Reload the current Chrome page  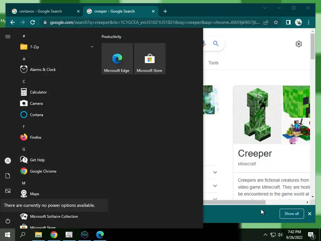pos(33,22)
